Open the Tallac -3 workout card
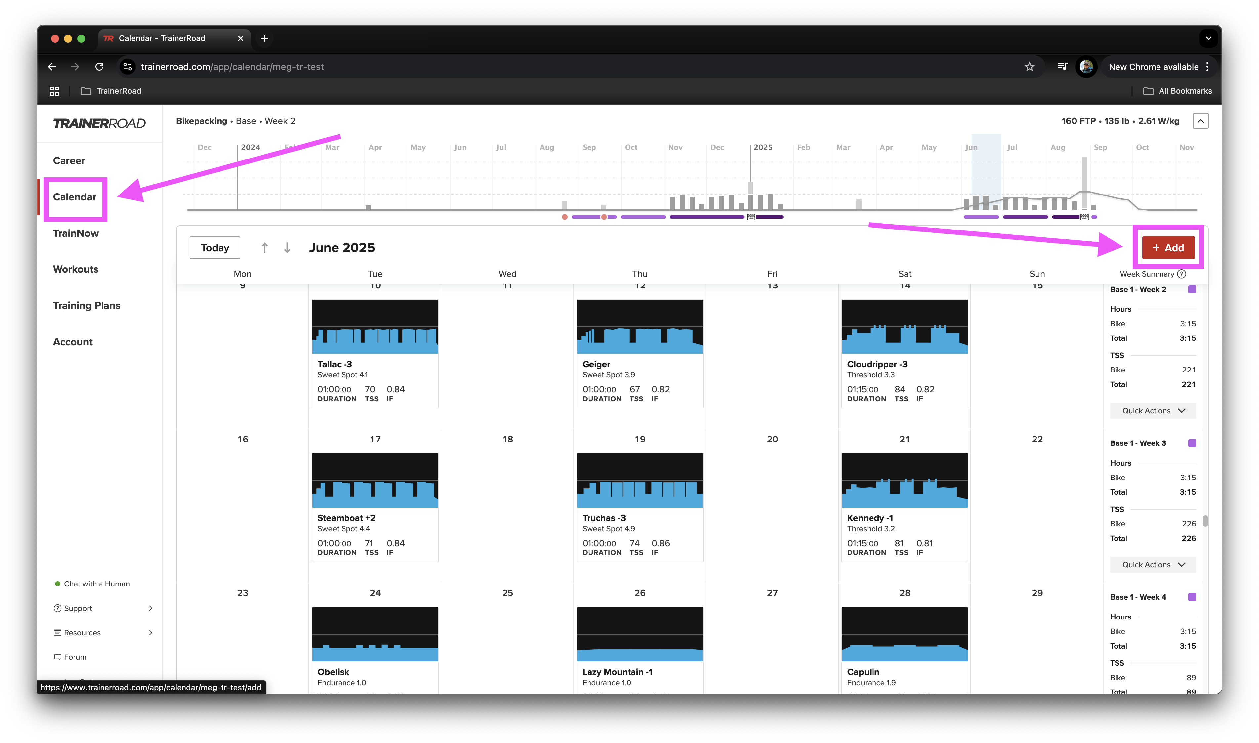The image size is (1259, 743). pos(375,353)
